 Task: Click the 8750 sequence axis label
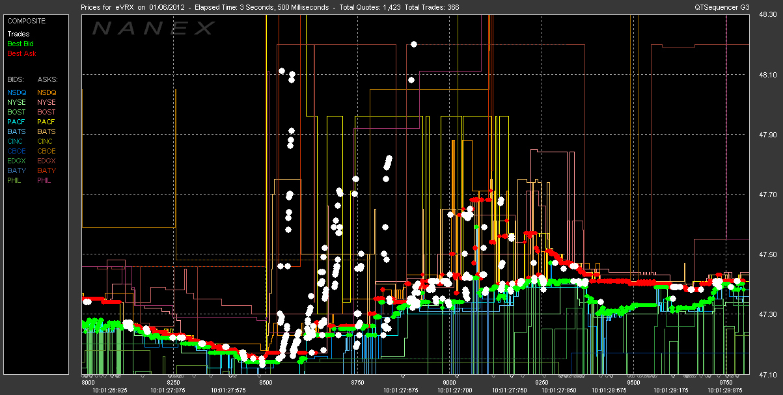[x=358, y=383]
